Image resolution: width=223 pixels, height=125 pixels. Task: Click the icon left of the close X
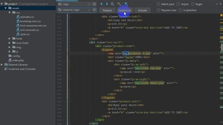tap(217, 4)
